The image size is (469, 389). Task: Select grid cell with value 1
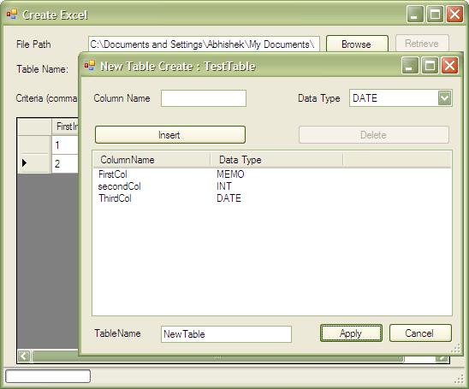pyautogui.click(x=64, y=145)
